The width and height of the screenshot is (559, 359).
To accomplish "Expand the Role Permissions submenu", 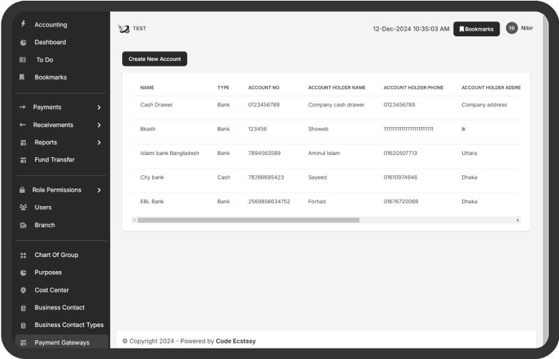I will pyautogui.click(x=99, y=190).
